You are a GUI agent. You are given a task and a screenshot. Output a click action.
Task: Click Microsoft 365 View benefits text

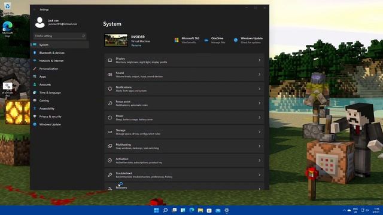pos(189,42)
